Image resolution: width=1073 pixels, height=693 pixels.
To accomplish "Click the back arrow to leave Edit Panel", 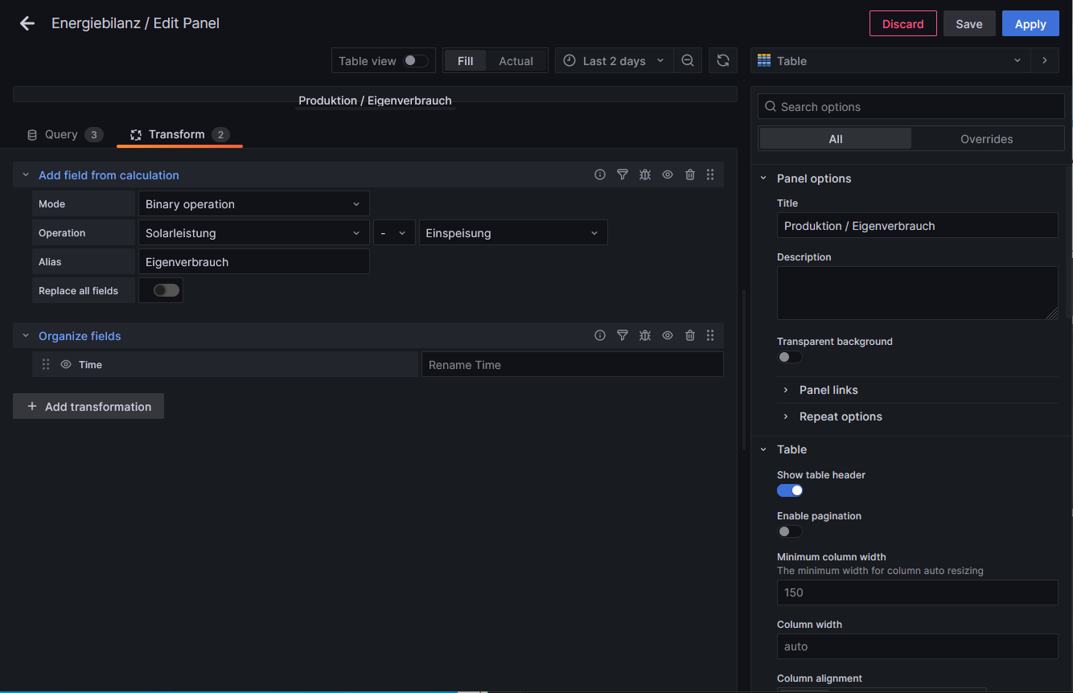I will [27, 23].
